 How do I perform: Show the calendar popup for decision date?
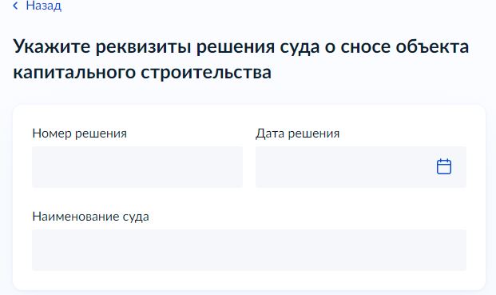click(444, 166)
